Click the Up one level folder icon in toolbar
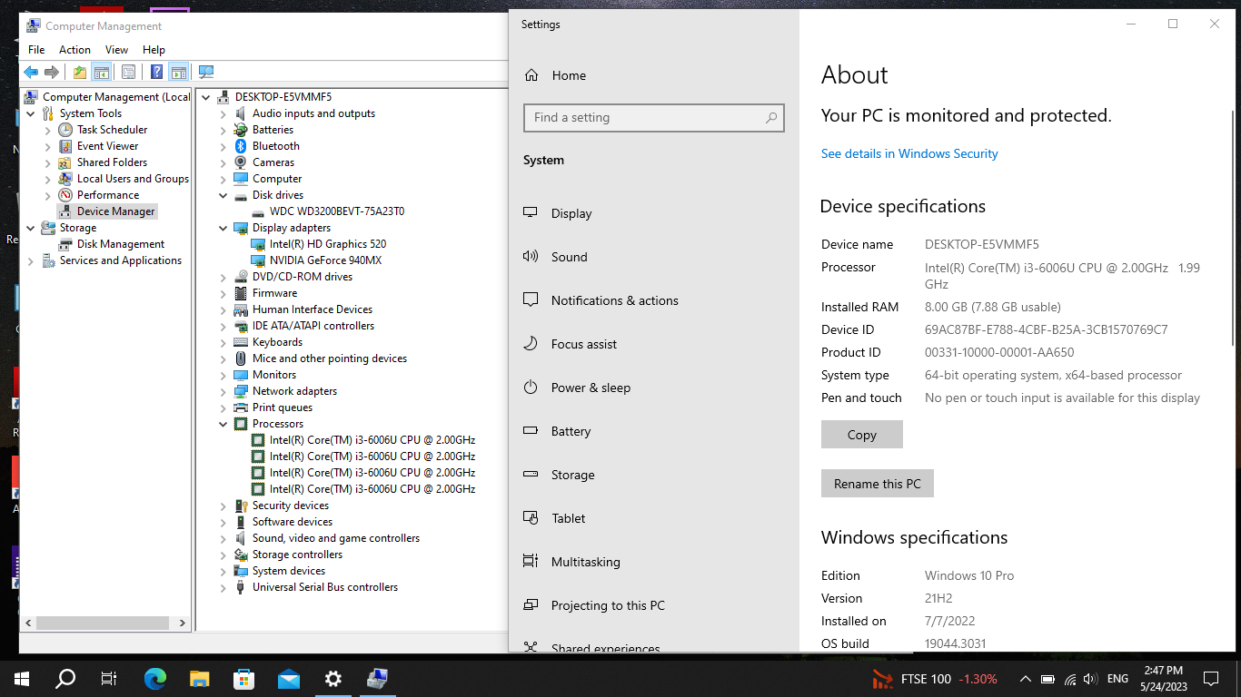 80,73
